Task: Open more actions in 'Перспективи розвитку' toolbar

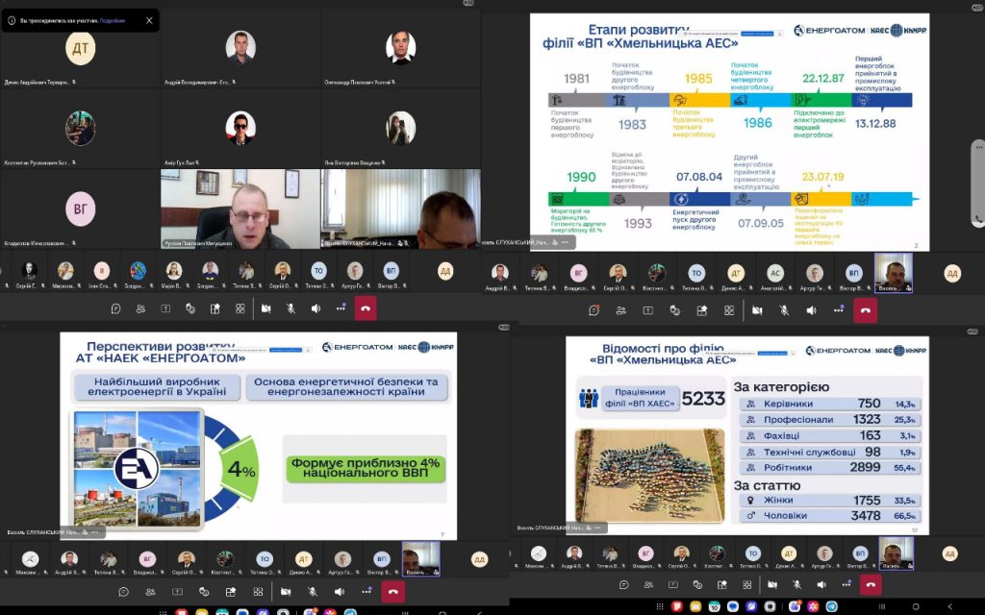Action: tap(366, 592)
